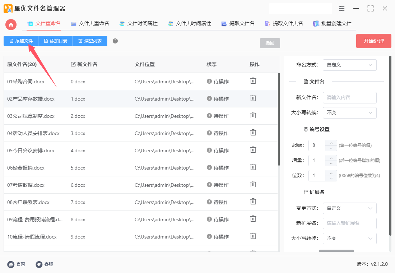Open the 批量创建文件 tab
This screenshot has height=273, width=395.
point(332,23)
